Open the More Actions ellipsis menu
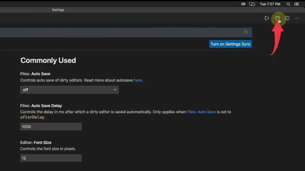This screenshot has width=305, height=171. pyautogui.click(x=297, y=18)
